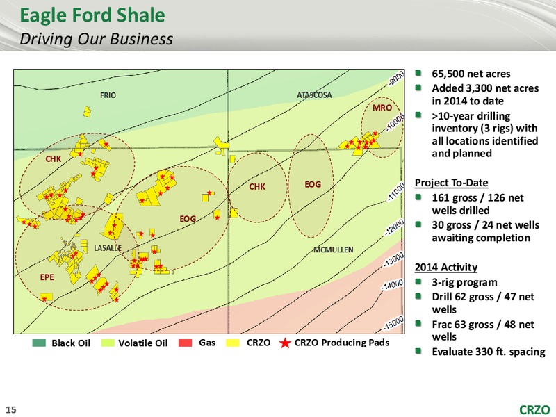Click the Black Oil legend color swatch
The image size is (556, 417).
click(x=39, y=343)
